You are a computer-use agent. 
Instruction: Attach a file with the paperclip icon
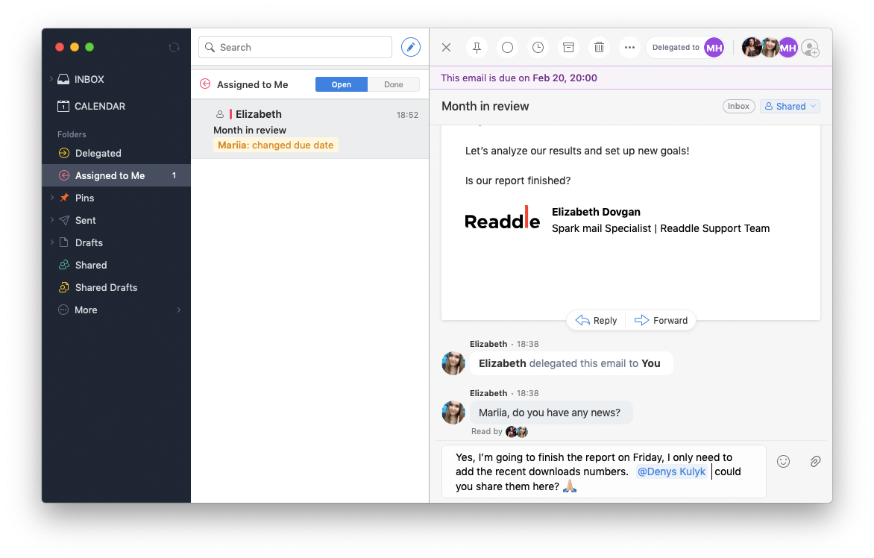click(815, 462)
